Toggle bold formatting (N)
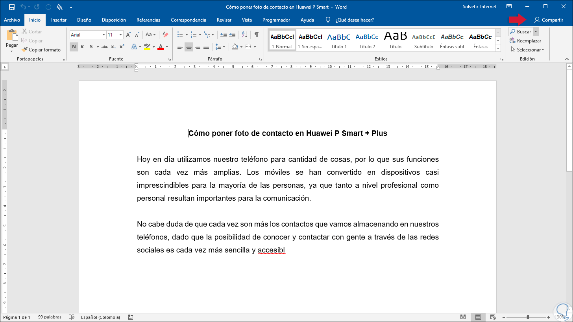 click(74, 47)
